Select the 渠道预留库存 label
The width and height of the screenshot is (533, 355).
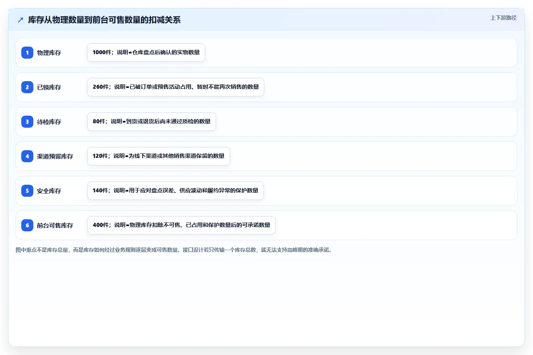(x=55, y=156)
